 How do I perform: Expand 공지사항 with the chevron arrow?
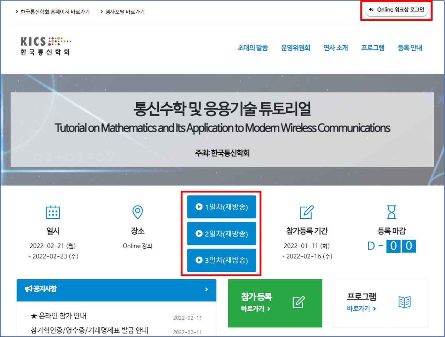(207, 289)
